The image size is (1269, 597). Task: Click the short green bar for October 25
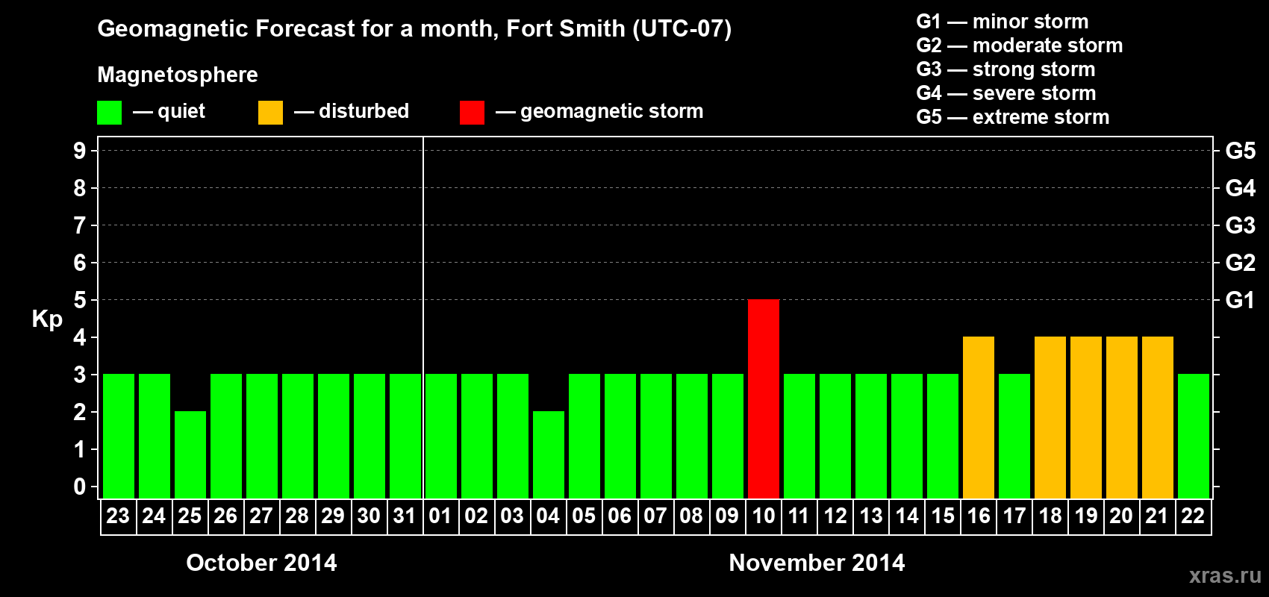190,454
